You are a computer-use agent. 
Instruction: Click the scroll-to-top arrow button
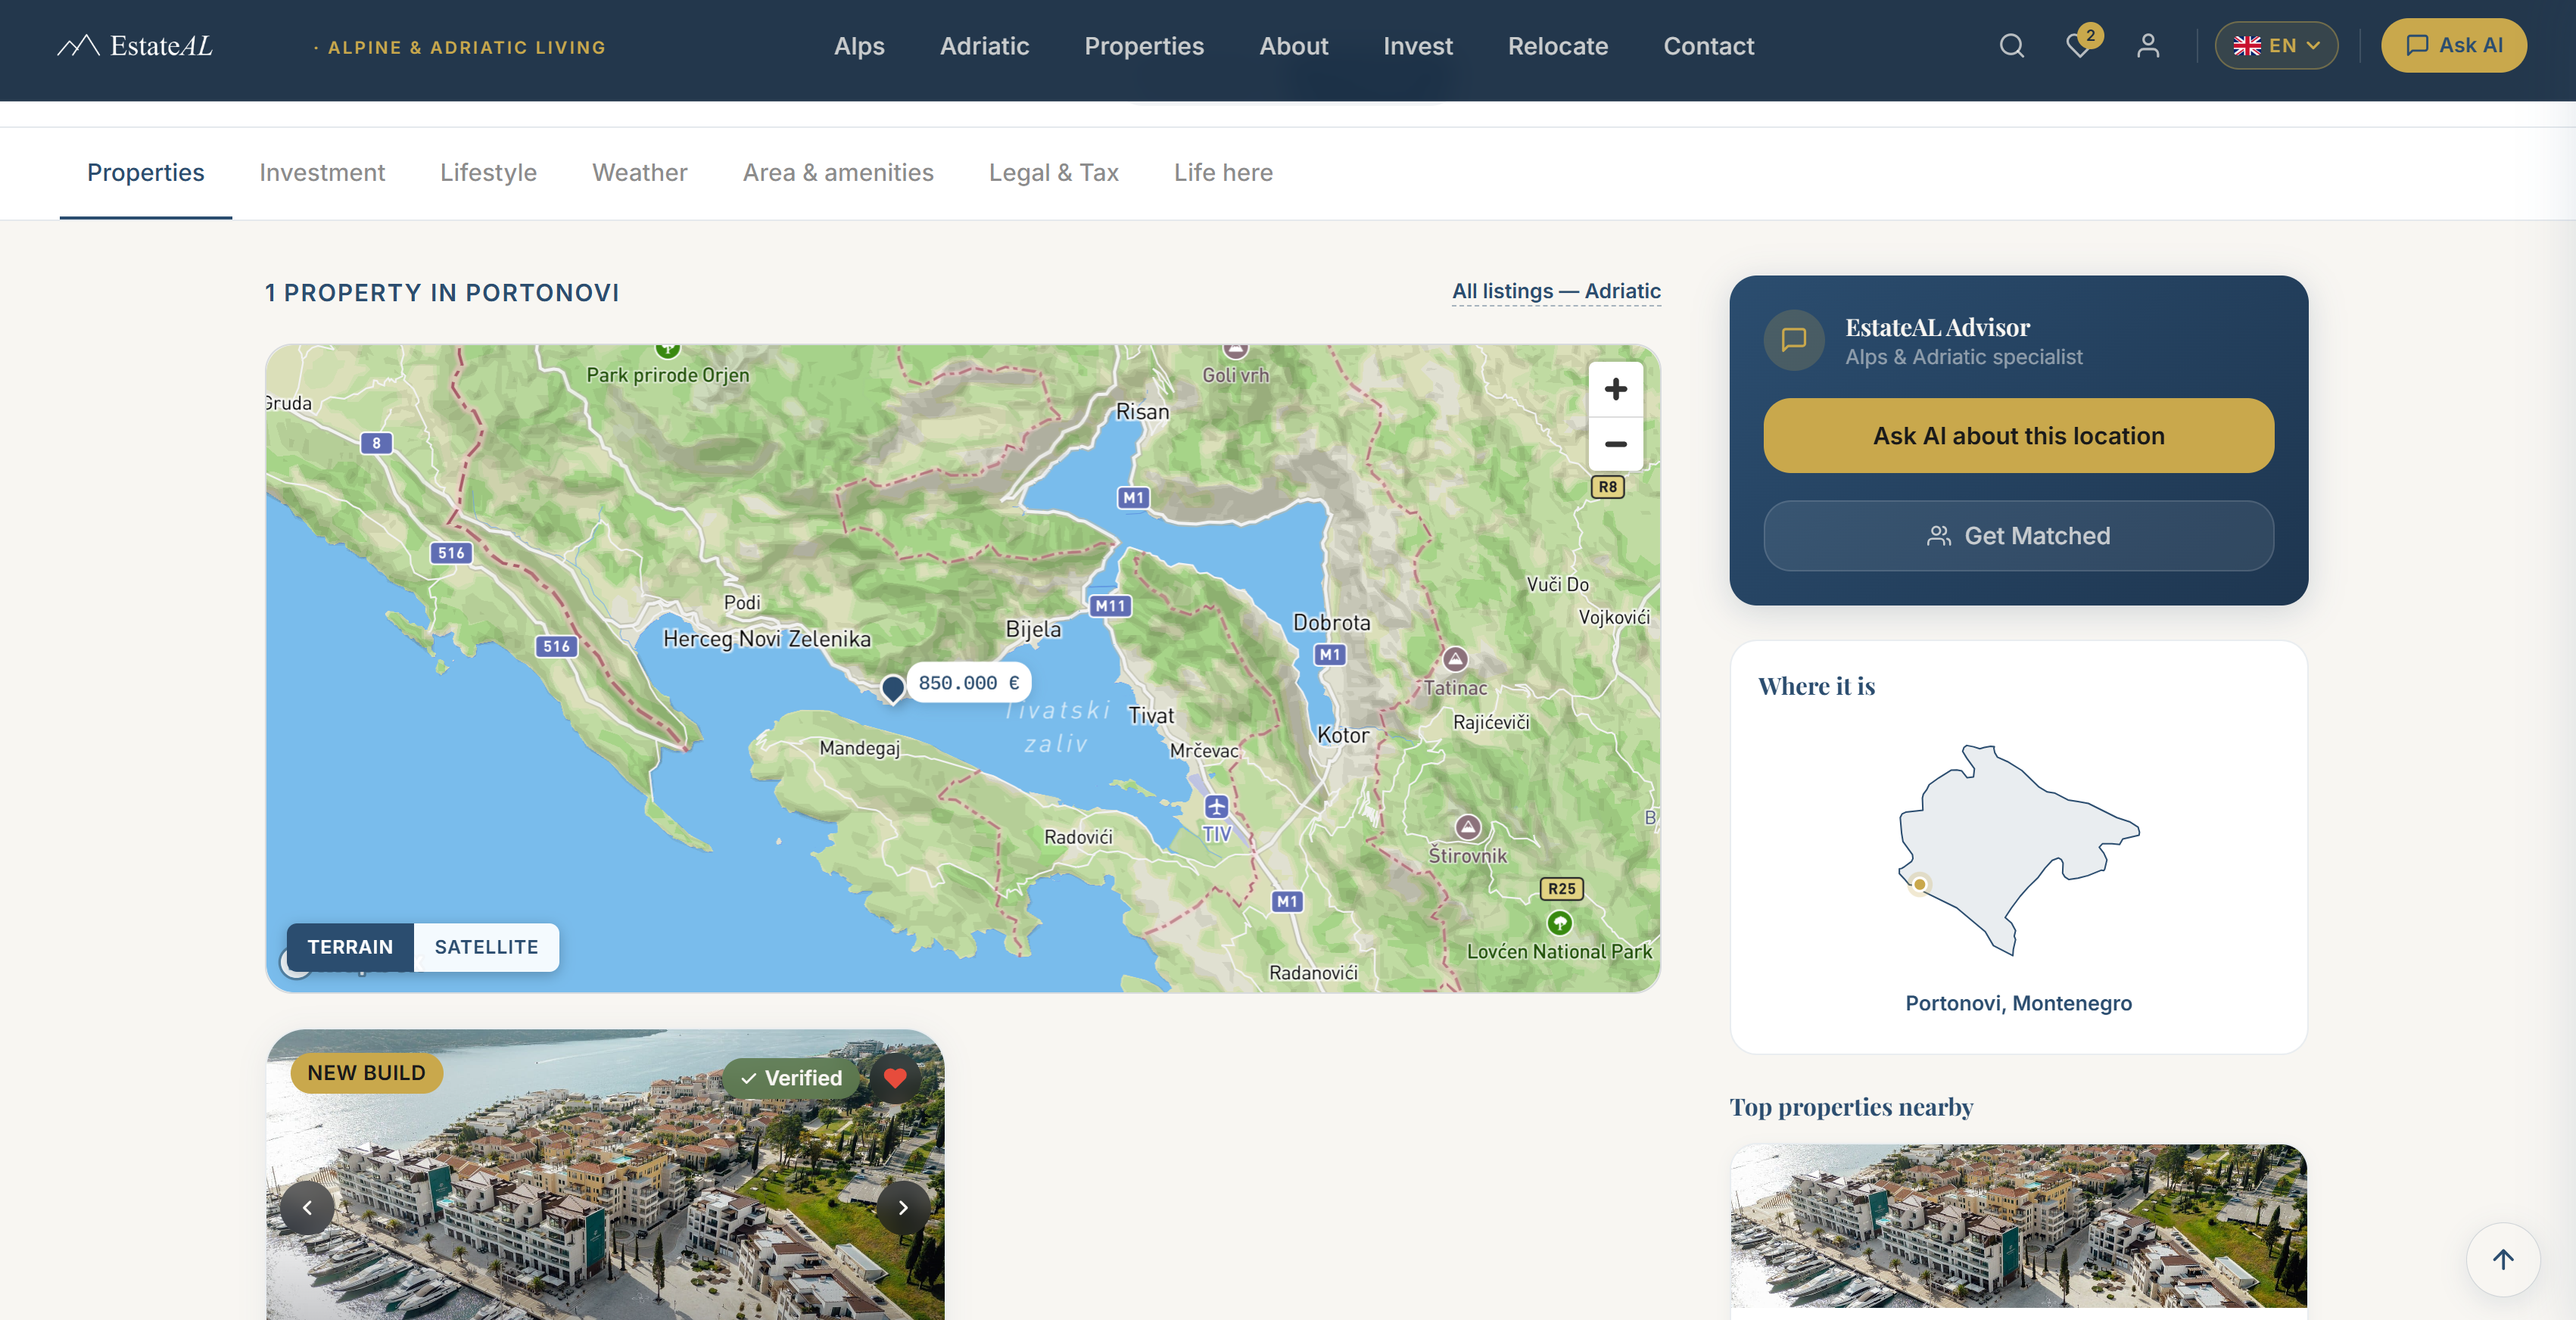click(2503, 1260)
